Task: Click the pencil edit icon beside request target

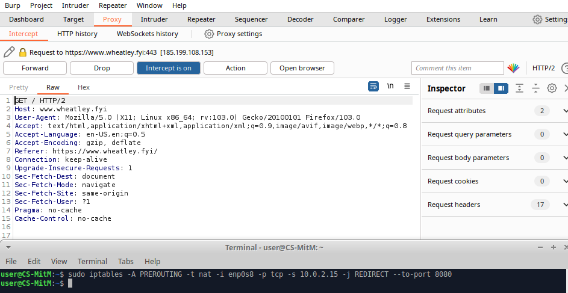Action: [9, 52]
